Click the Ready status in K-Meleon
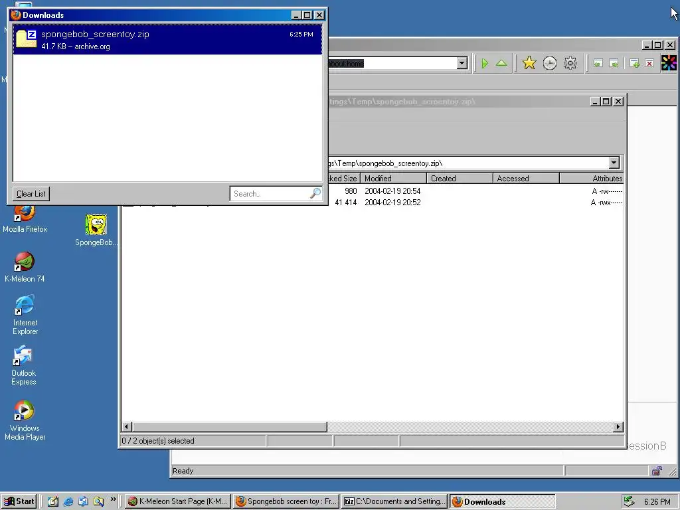 coord(183,471)
